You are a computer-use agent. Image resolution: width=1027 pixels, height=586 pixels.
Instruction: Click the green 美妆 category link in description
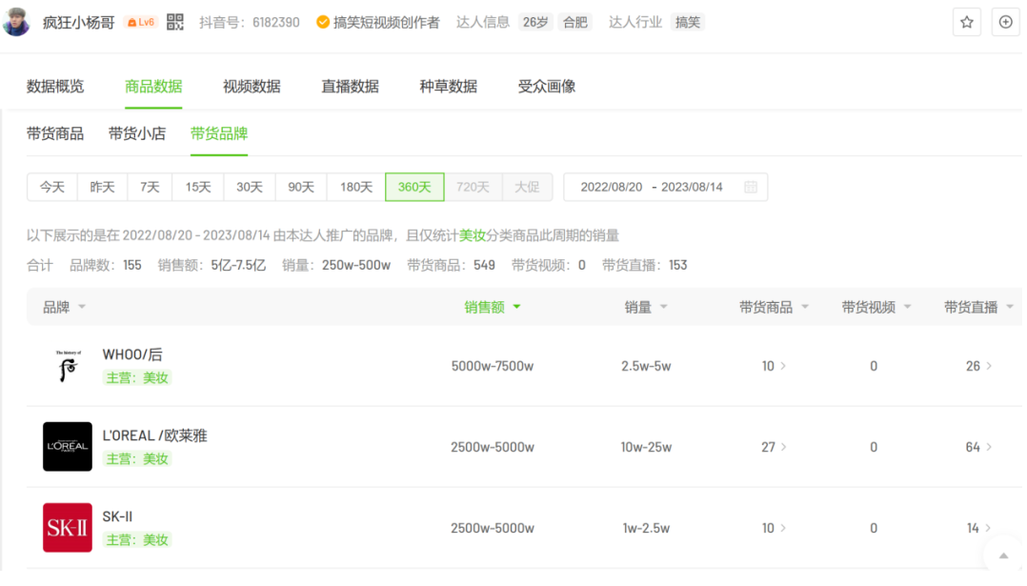click(x=472, y=235)
